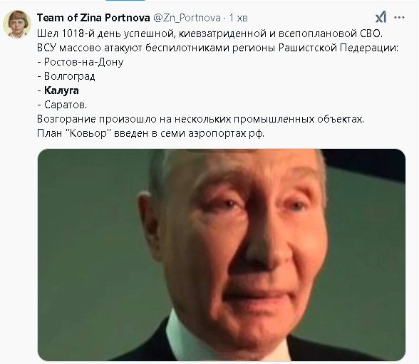Click the line beginning ВСУ массово атакуют

[x=217, y=48]
